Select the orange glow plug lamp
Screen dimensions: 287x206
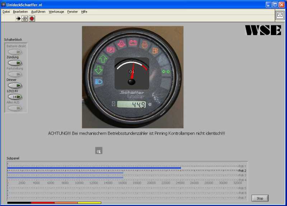tap(145, 44)
